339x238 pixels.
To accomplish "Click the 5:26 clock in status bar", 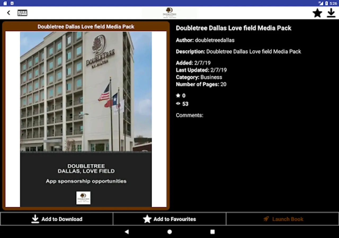I will point(333,3).
